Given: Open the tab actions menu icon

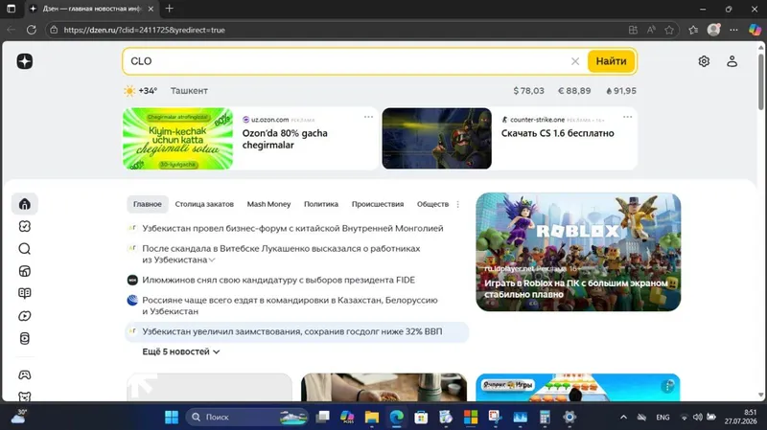Looking at the screenshot, I should click(11, 9).
